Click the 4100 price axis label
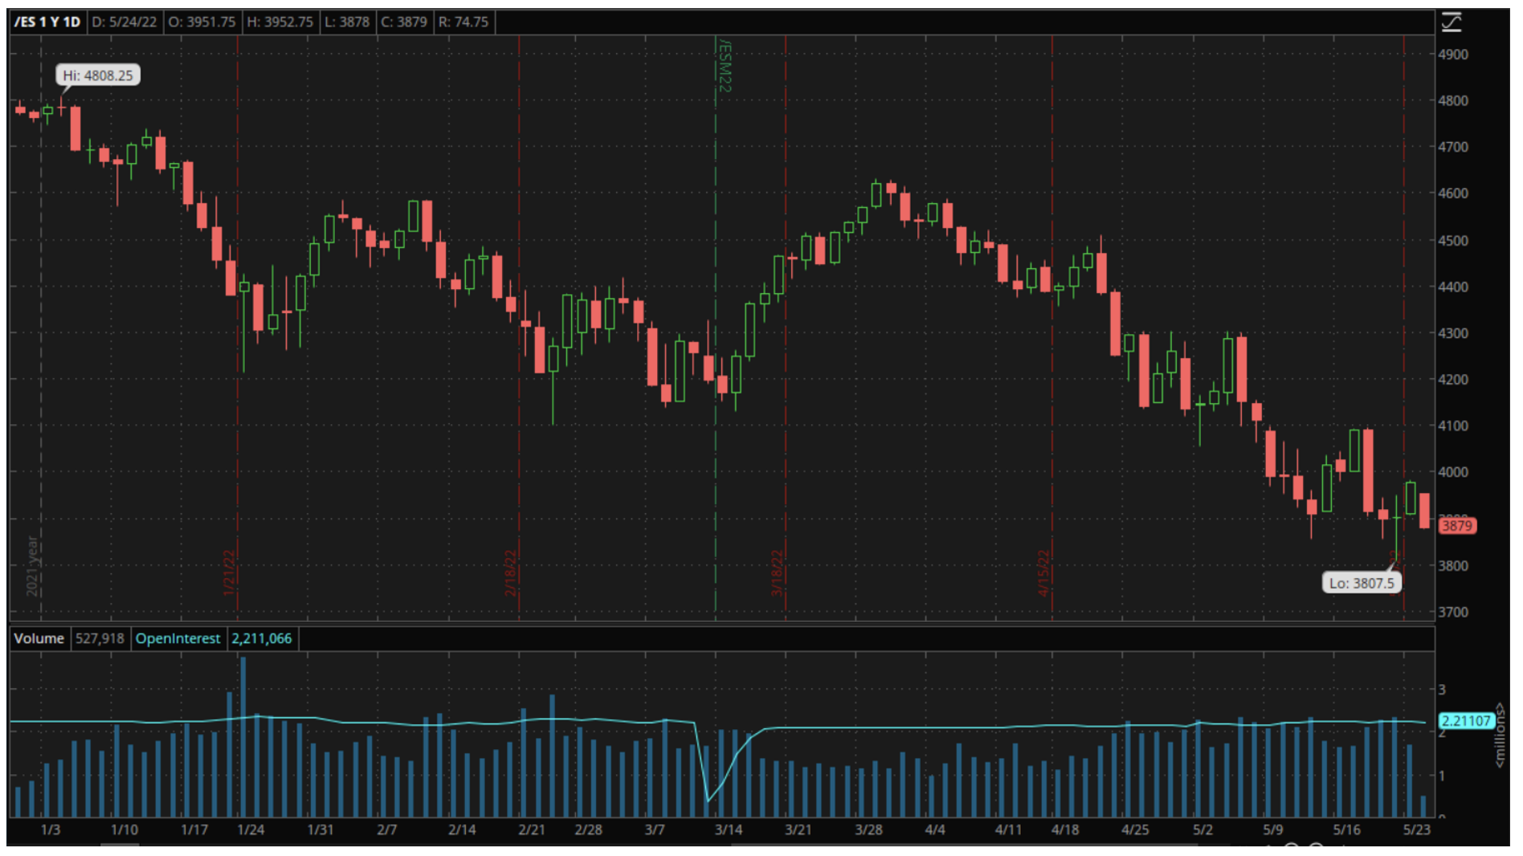The width and height of the screenshot is (1523, 856). click(1453, 426)
